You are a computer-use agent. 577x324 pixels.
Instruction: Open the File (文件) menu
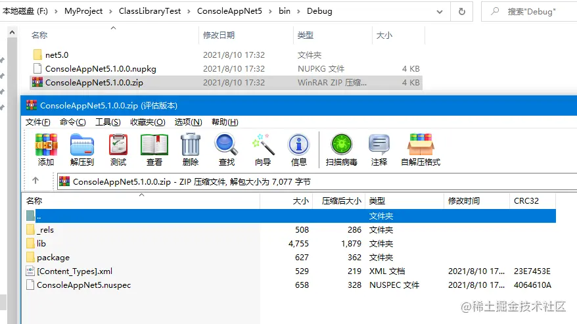(37, 122)
